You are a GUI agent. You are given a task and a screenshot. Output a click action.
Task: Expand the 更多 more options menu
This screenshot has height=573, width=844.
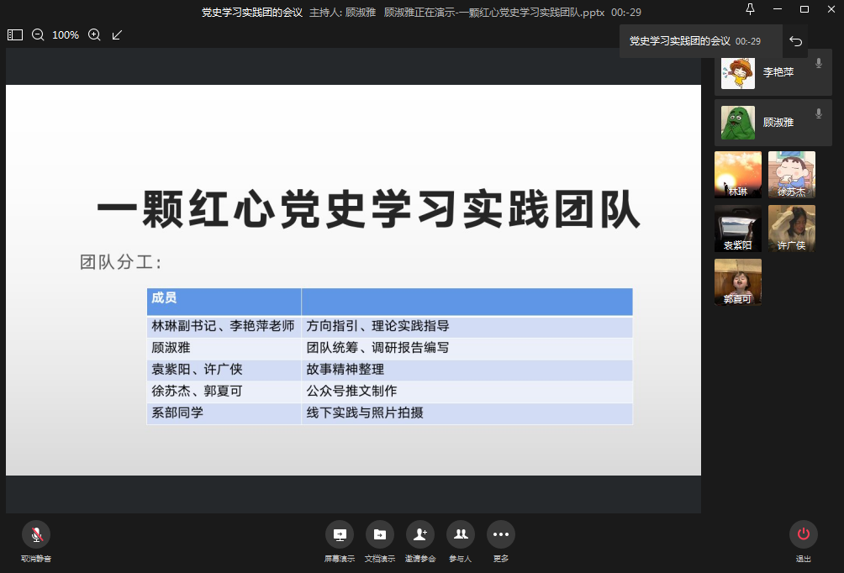click(x=501, y=534)
